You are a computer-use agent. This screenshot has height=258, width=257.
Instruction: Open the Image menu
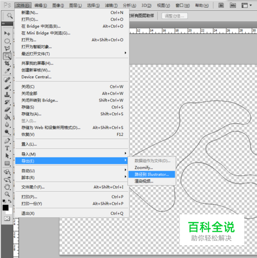(x=58, y=6)
